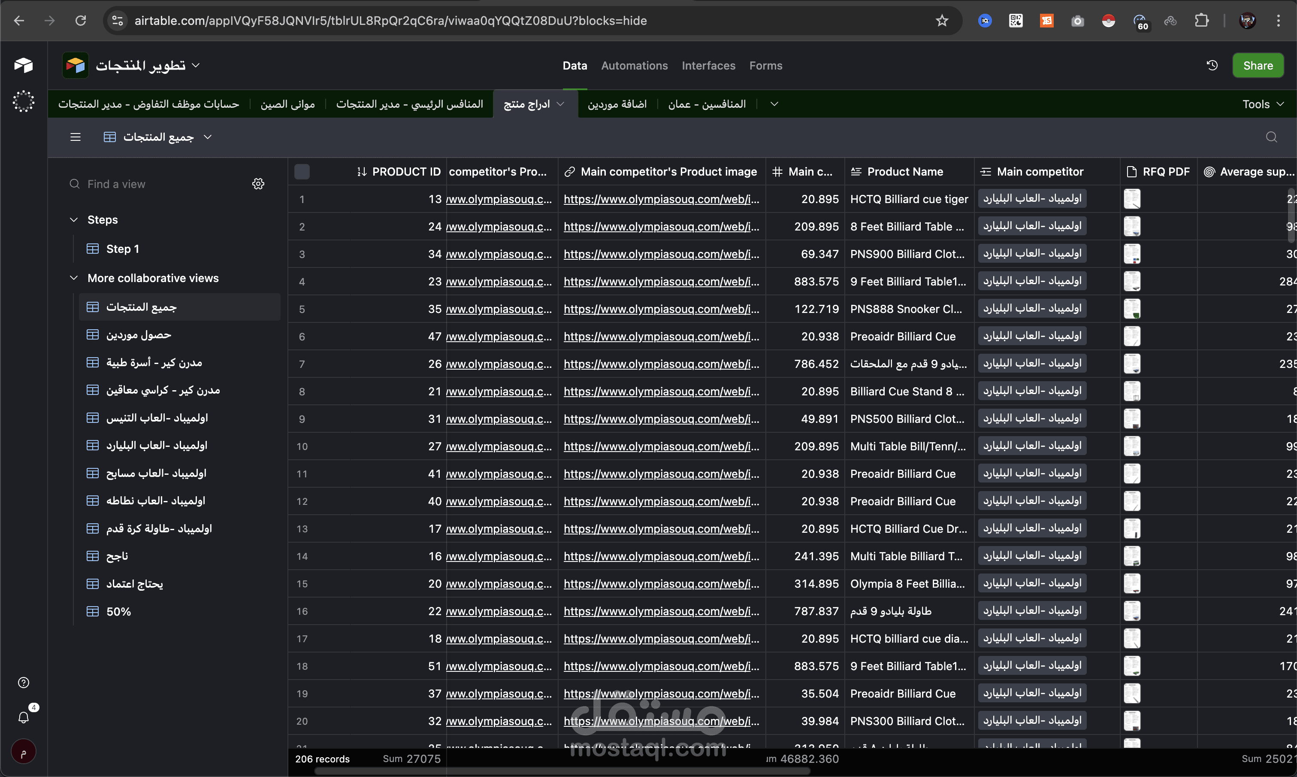Go back in browser history
This screenshot has width=1297, height=777.
point(19,21)
